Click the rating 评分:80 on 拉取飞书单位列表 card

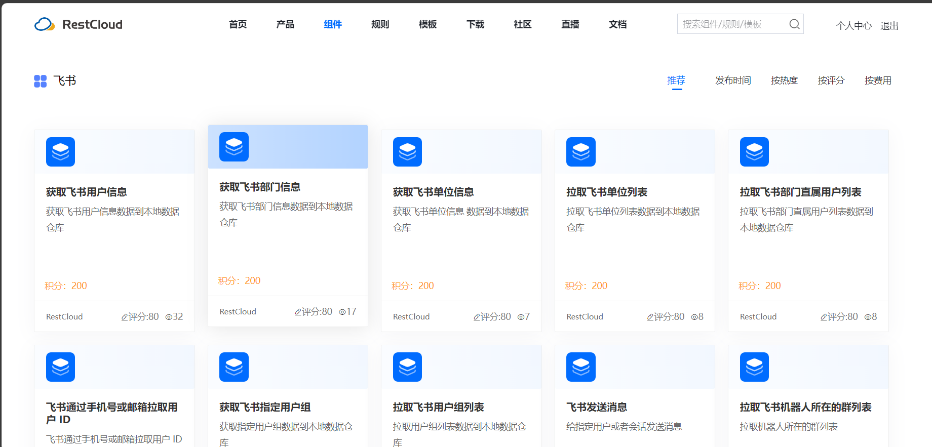[x=666, y=317]
